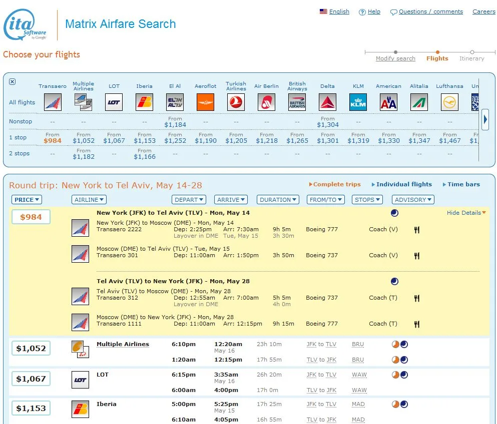Click Multiple Airlines 2 stops fare $1,182
Viewport: 497px width, 424px height.
(x=84, y=156)
